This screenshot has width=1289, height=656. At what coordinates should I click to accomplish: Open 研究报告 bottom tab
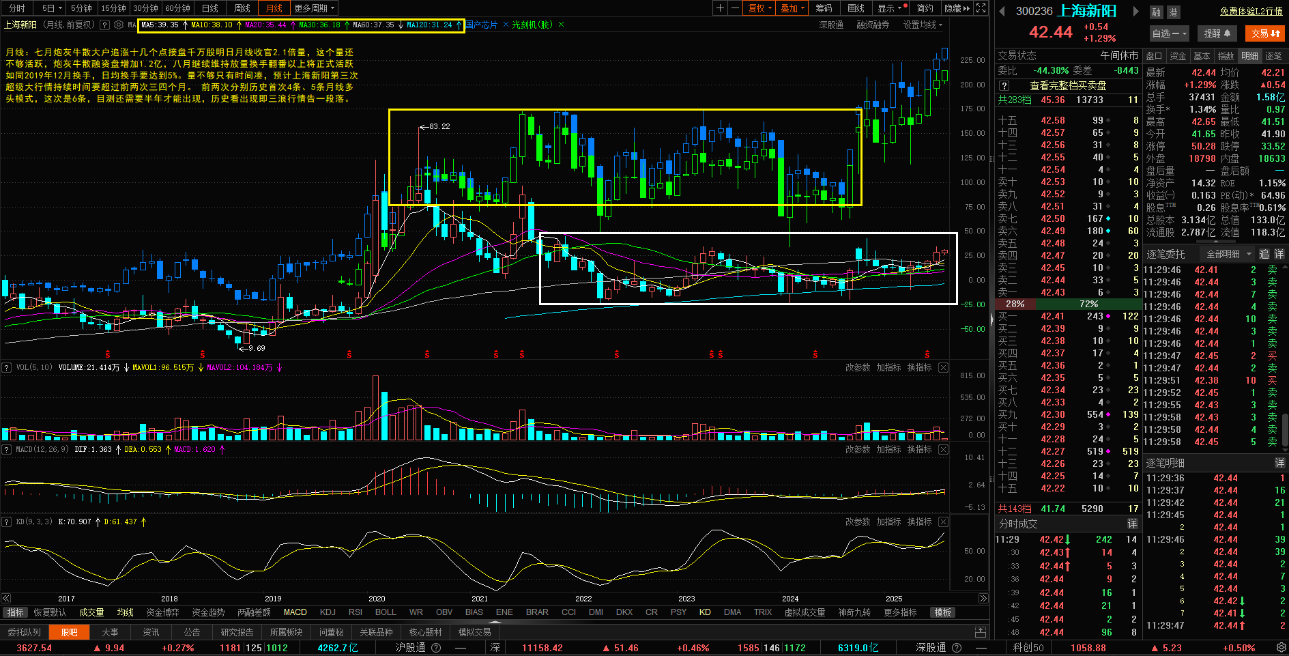[x=237, y=632]
